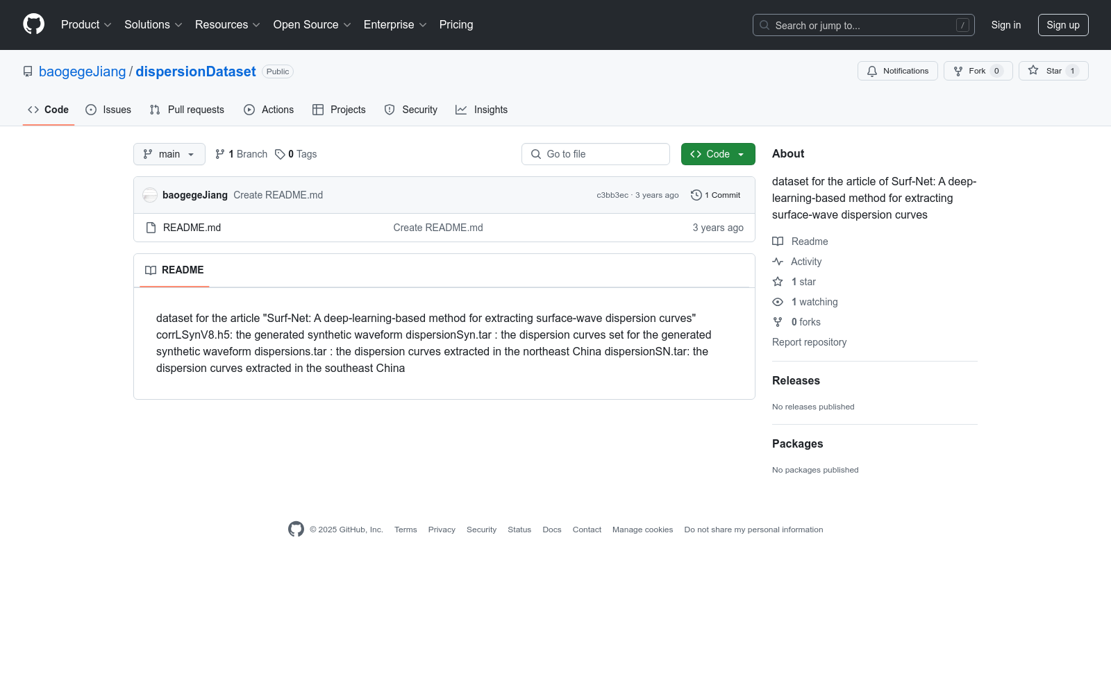The width and height of the screenshot is (1111, 694).
Task: Click the Search or jump to field
Action: click(864, 25)
